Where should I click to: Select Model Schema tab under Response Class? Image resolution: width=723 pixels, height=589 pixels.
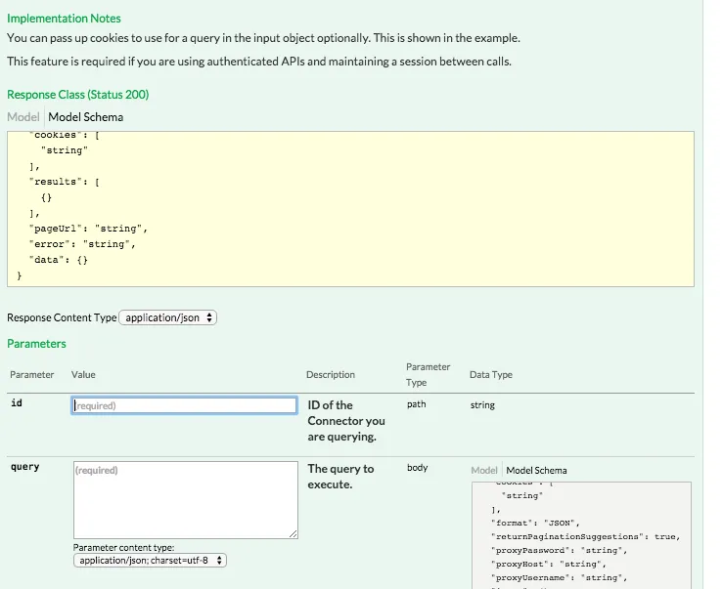[86, 117]
